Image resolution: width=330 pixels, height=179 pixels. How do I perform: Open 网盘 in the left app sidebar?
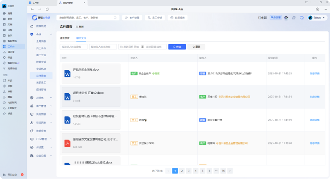tap(10, 57)
